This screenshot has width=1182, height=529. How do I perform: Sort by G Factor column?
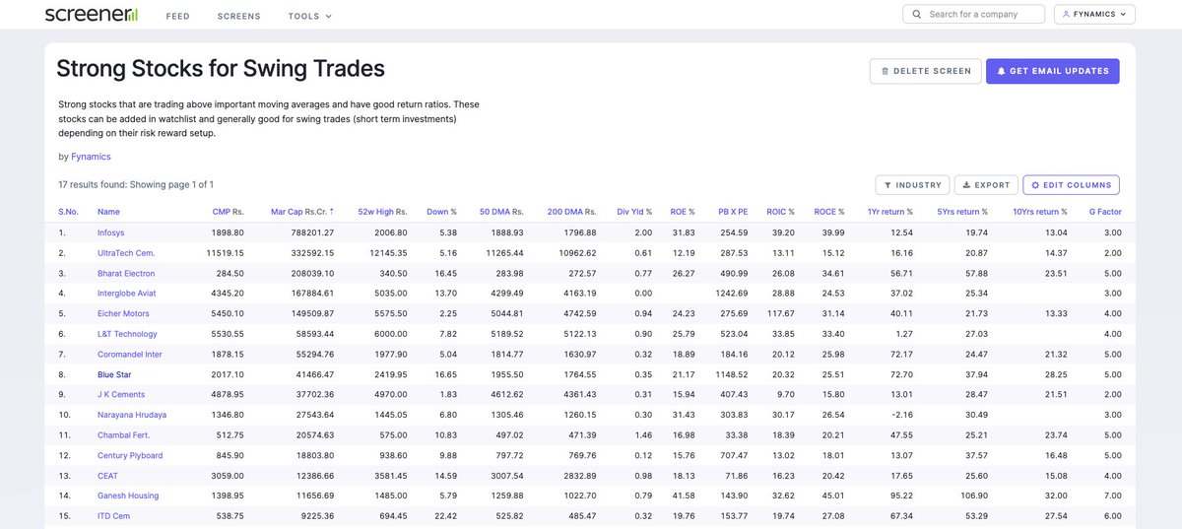[1105, 212]
